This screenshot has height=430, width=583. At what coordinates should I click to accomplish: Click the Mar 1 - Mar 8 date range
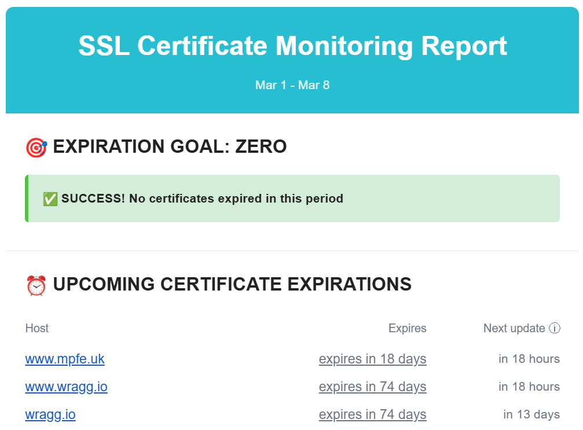pos(292,85)
